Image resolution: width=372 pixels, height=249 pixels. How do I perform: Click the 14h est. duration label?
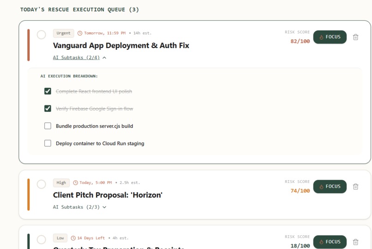142,33
